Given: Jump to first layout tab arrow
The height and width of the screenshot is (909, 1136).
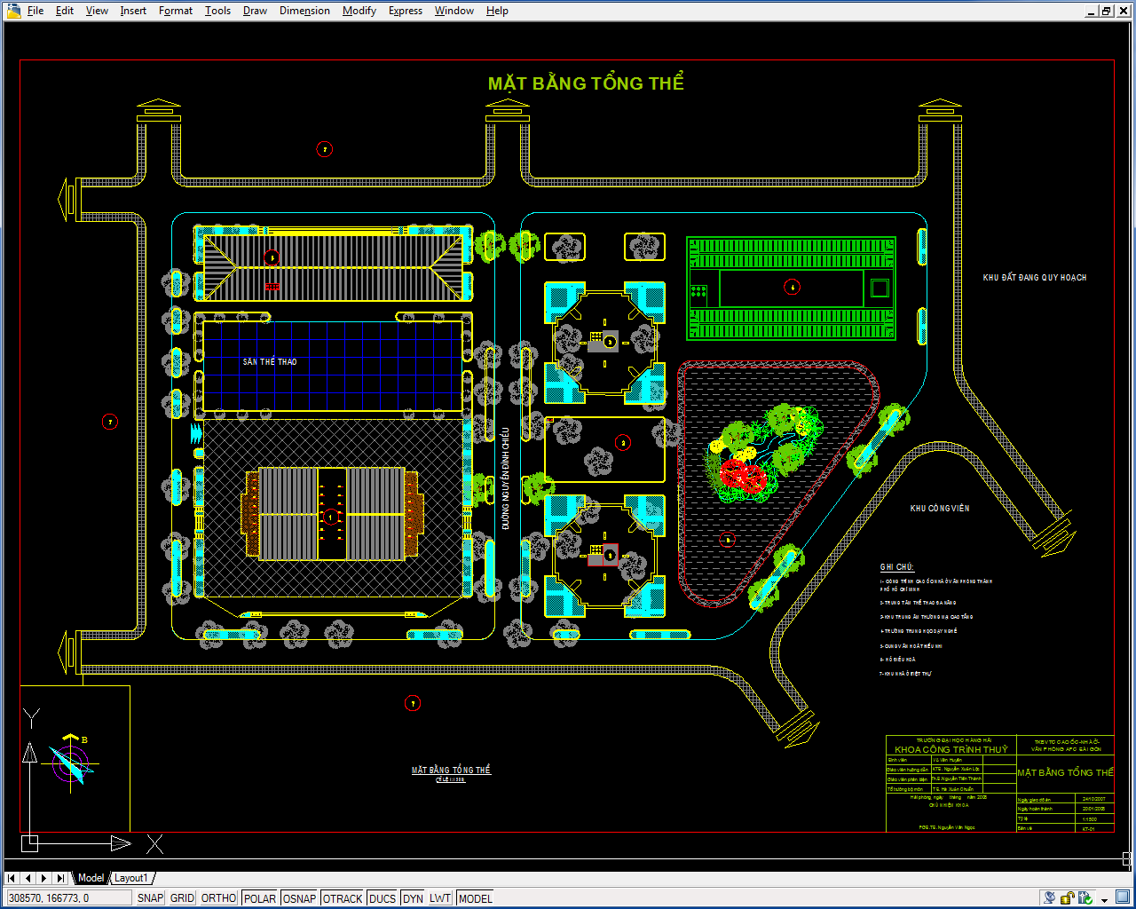Looking at the screenshot, I should tap(12, 878).
